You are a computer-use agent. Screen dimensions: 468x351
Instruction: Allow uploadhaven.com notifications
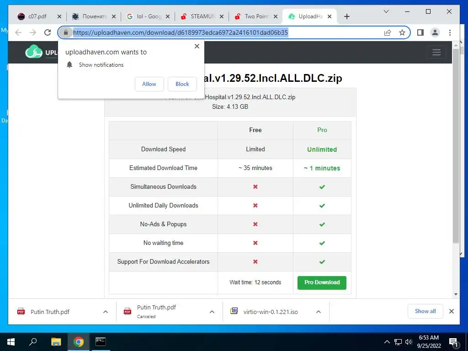[x=149, y=84]
